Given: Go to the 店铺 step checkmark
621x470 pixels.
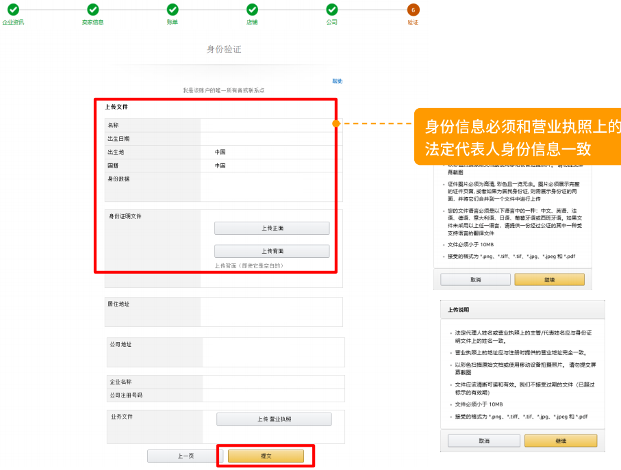Looking at the screenshot, I should 252,10.
